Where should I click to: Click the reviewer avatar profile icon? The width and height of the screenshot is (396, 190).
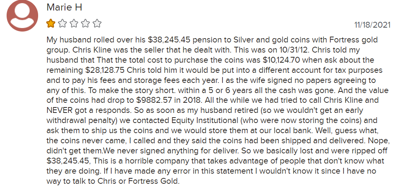pos(22,16)
